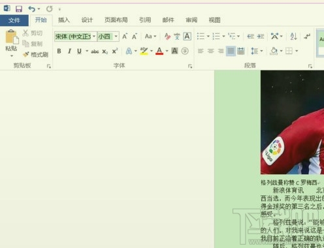
Task: Click the font name box showing 宋体
Action: 73,37
